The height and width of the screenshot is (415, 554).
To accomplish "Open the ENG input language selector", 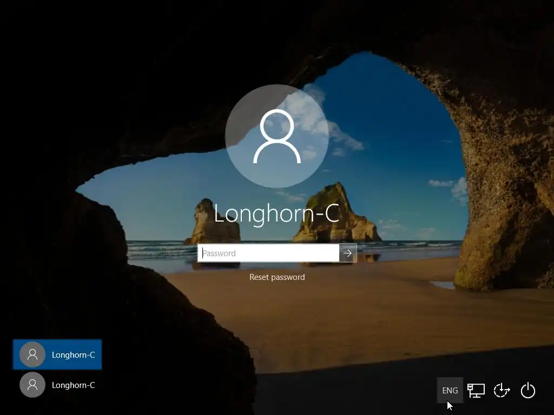I will pyautogui.click(x=450, y=390).
